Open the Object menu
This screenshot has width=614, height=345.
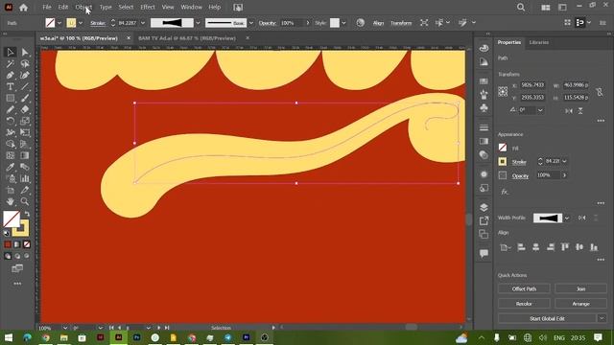tap(83, 7)
